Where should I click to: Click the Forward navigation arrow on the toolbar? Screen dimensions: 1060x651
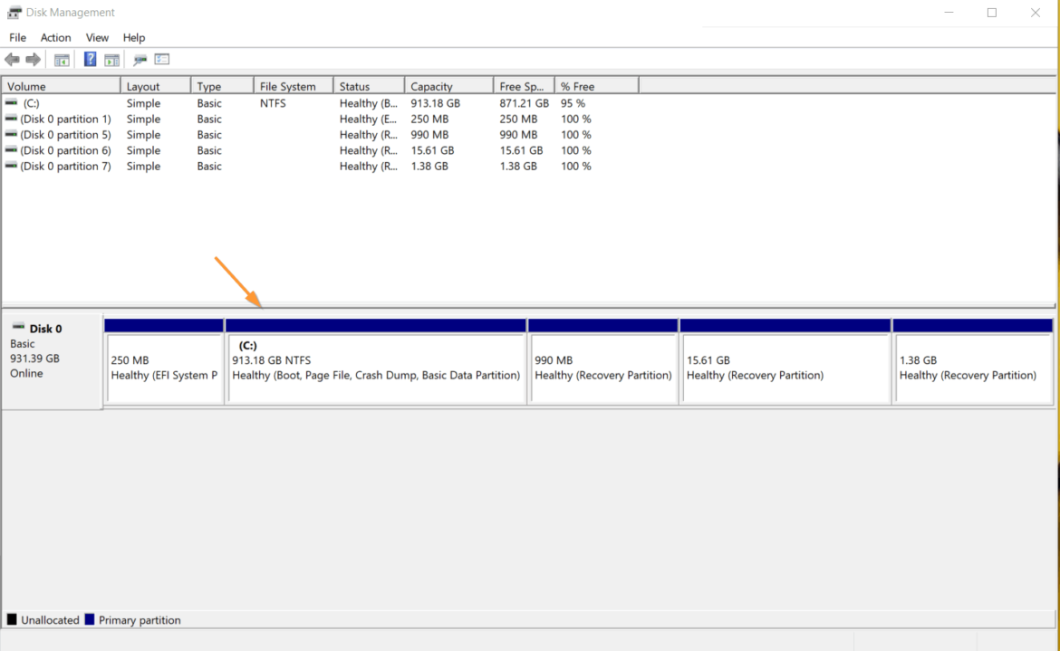[34, 59]
